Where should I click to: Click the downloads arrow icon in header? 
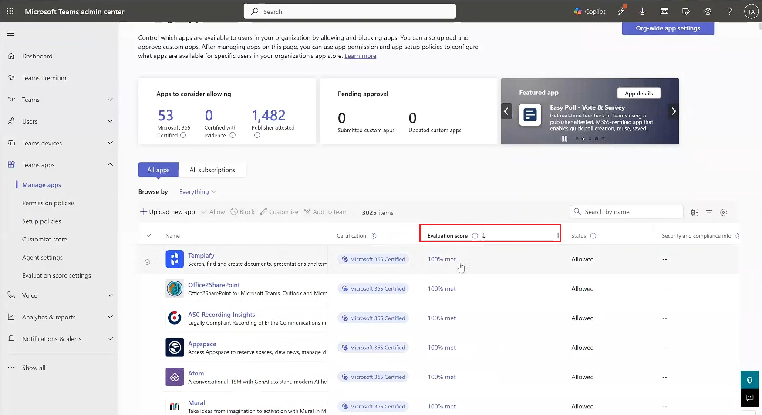(x=642, y=12)
